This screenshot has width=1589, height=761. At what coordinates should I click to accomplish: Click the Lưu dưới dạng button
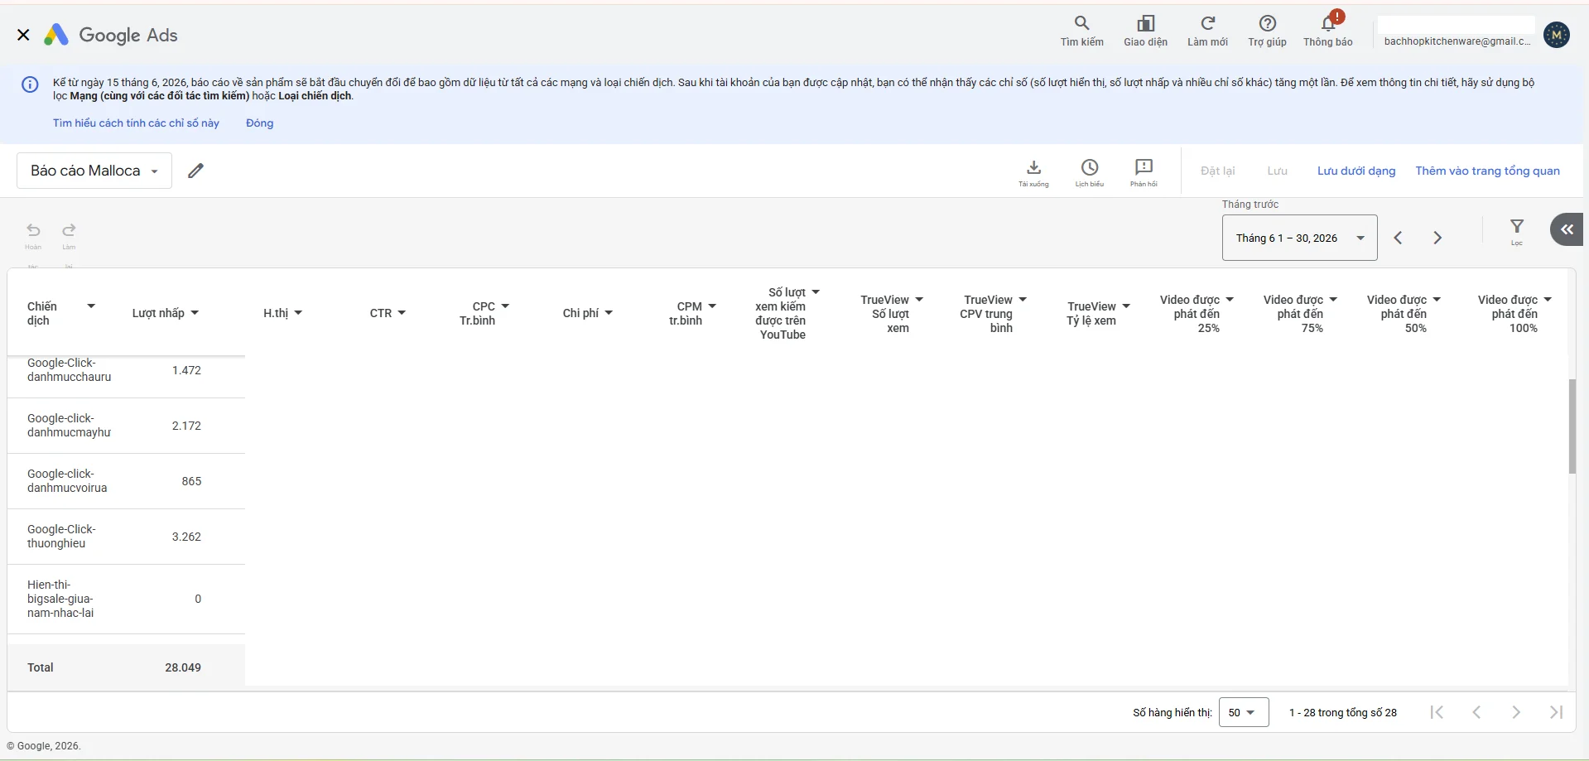[x=1356, y=171]
